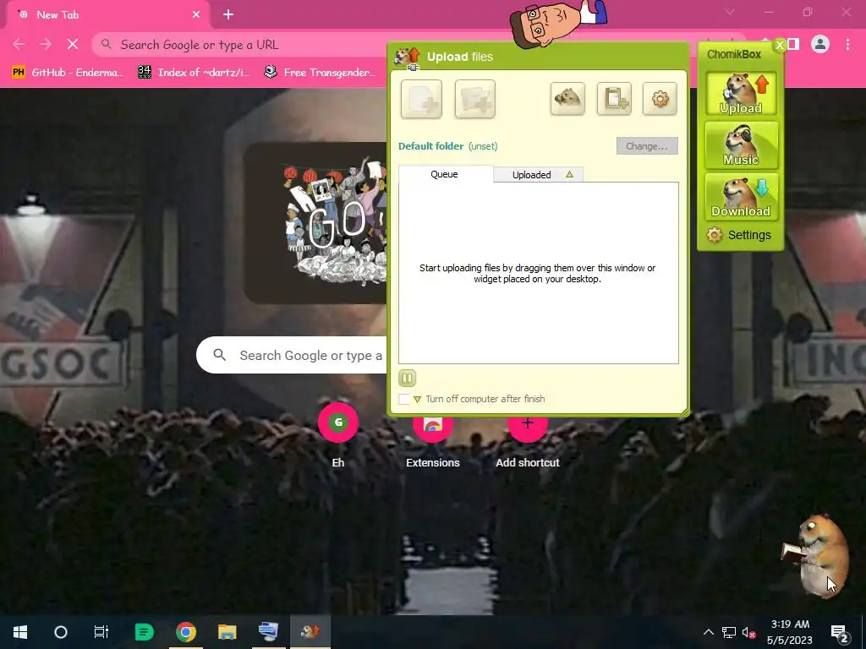This screenshot has height=649, width=866.
Task: Open Index of ~dartz bookmark
Action: 194,73
